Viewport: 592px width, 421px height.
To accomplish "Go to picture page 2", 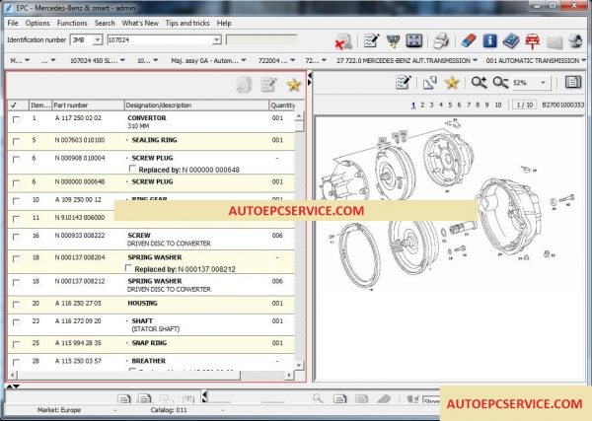I will tap(422, 105).
